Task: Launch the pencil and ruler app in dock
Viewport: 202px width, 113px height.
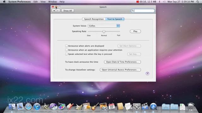Action: (70, 107)
